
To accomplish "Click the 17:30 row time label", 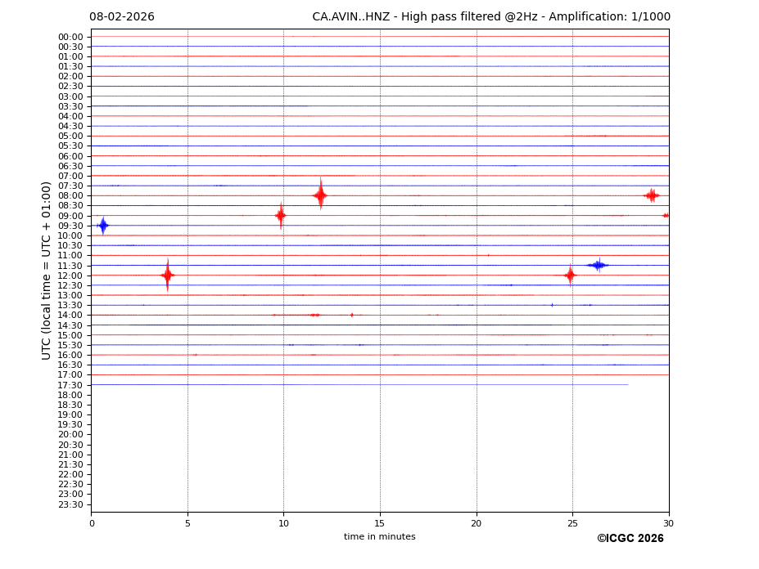I will pos(70,385).
